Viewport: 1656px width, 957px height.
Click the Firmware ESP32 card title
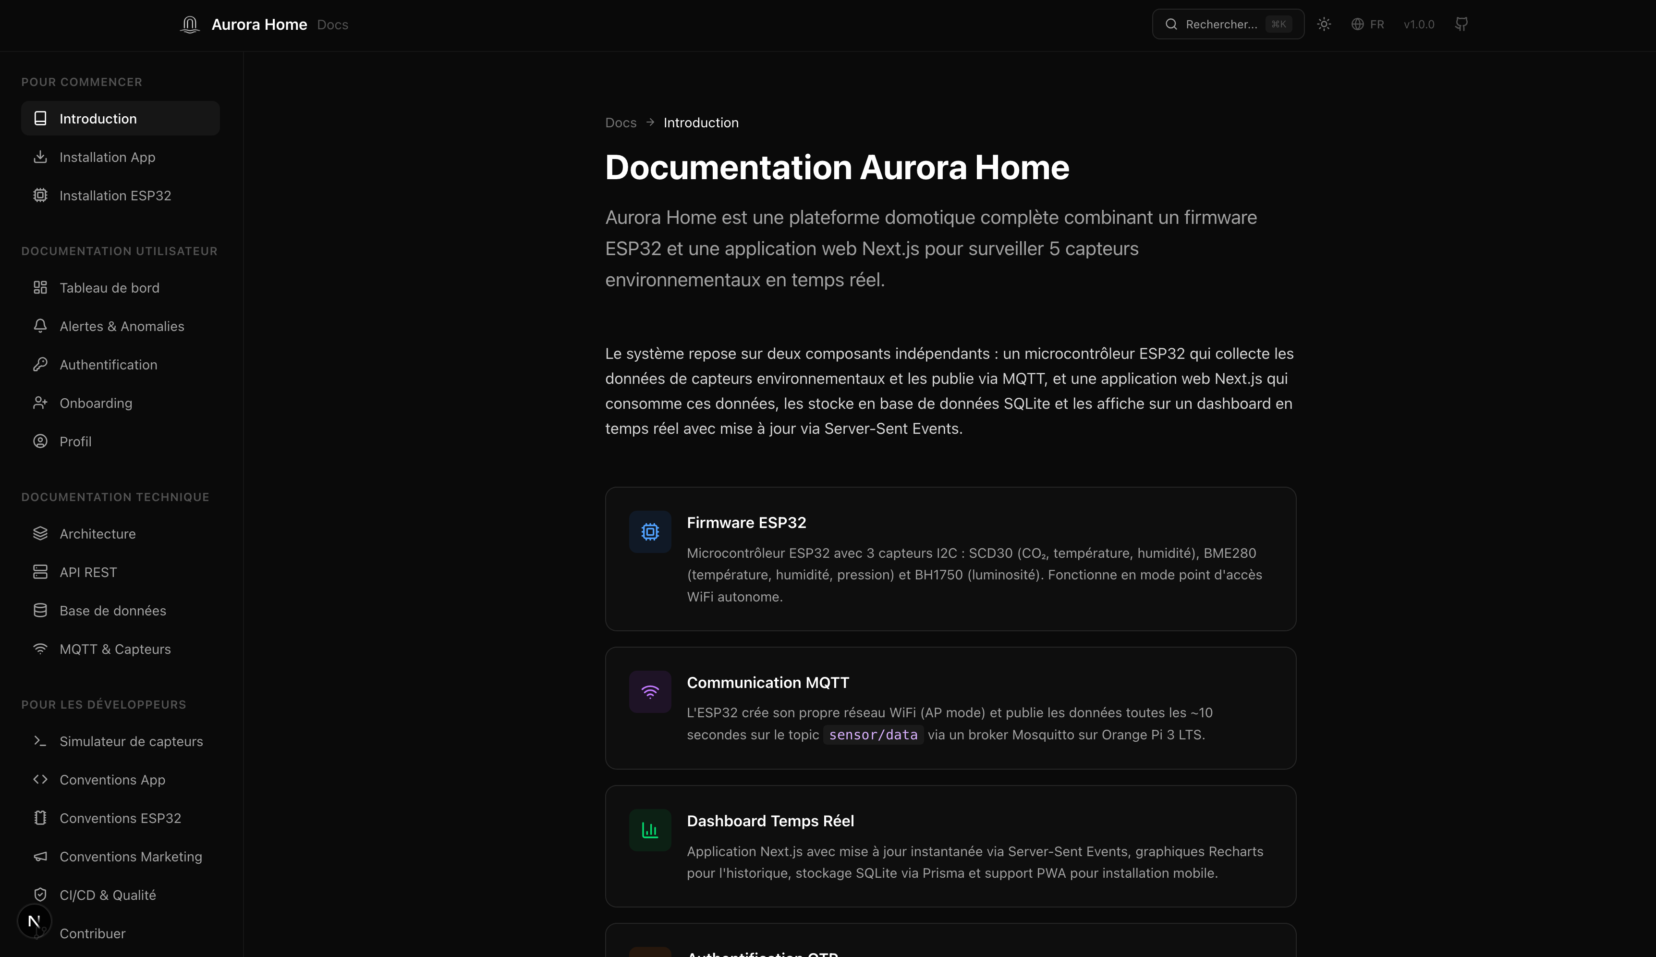coord(746,523)
